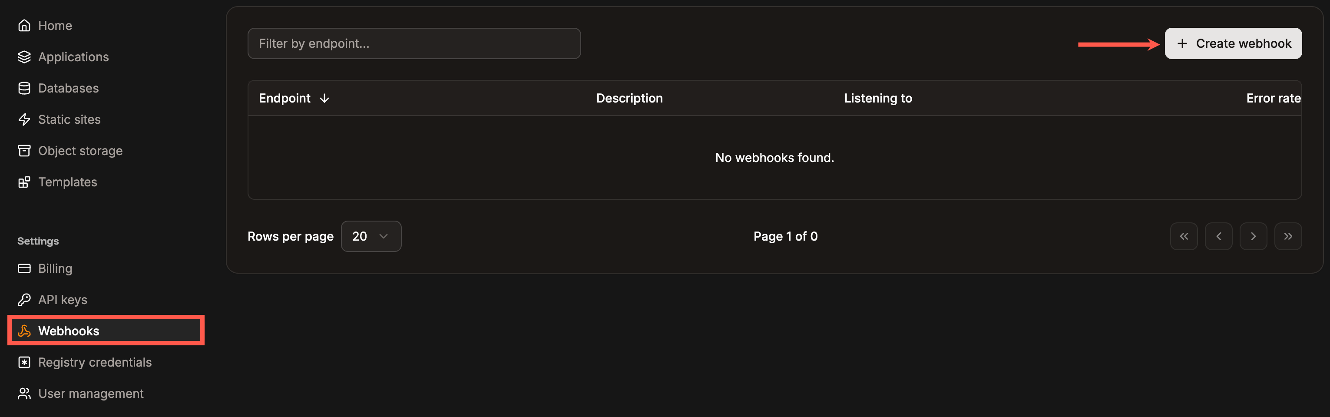Open the Rows per page dropdown
The width and height of the screenshot is (1330, 417).
tap(371, 236)
